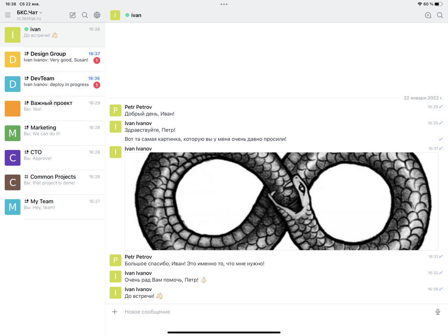The image size is (448, 336).
Task: Tap the 22 января 2022 г. date separator
Action: (423, 98)
